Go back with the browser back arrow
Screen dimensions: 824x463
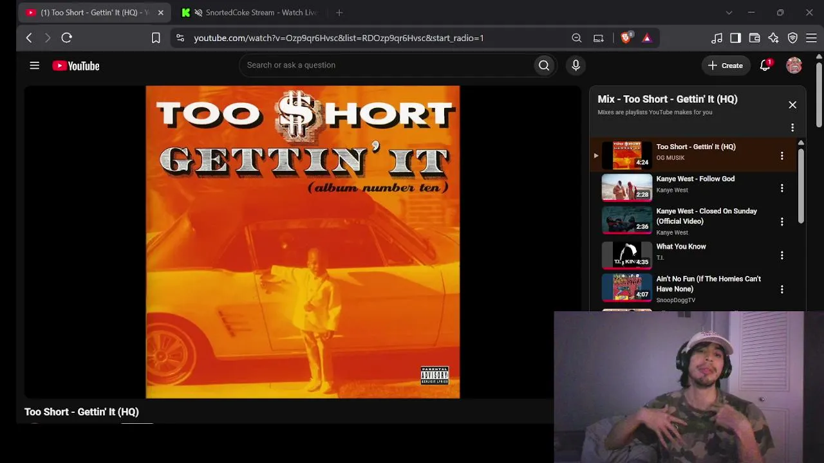pyautogui.click(x=29, y=38)
